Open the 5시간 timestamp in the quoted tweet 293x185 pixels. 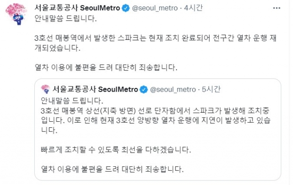(x=211, y=89)
